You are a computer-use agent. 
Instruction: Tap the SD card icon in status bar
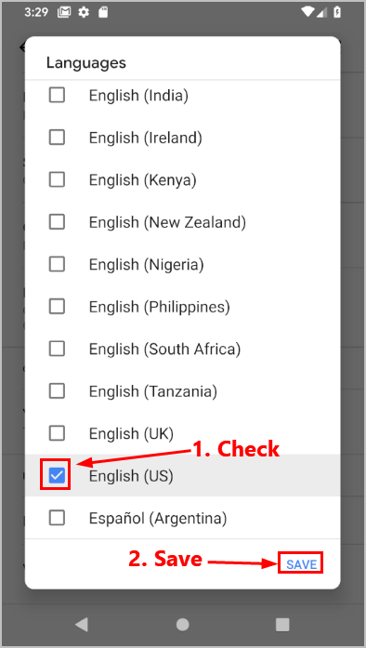pos(103,12)
